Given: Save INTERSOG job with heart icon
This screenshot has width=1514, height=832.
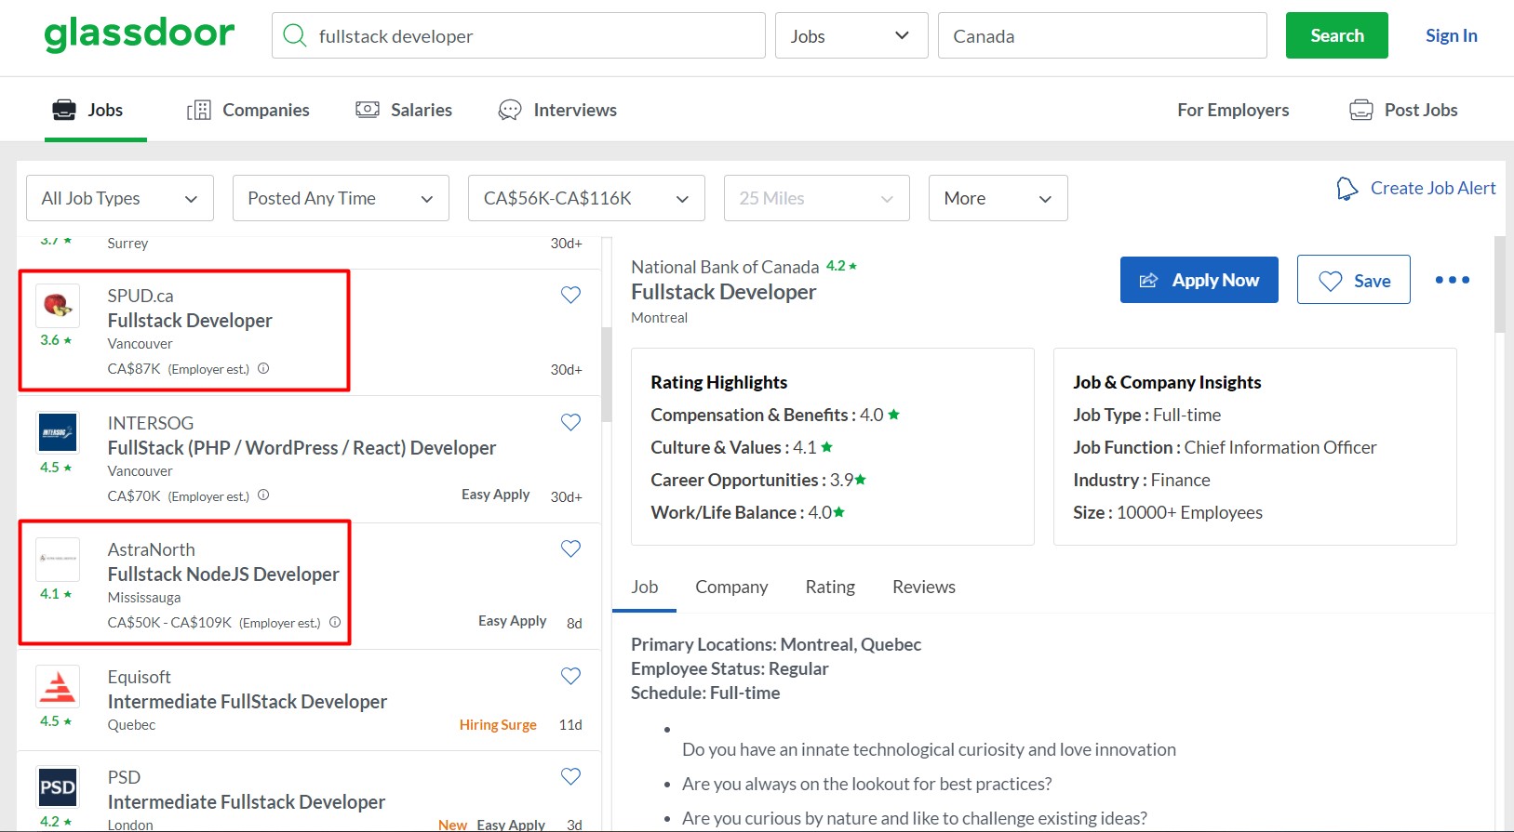Looking at the screenshot, I should pyautogui.click(x=571, y=422).
